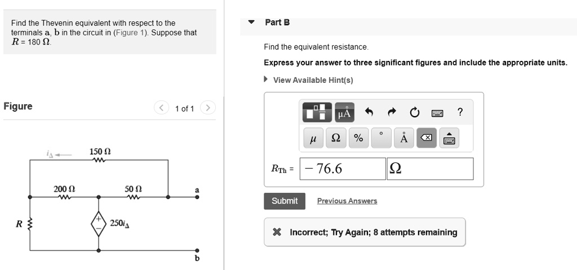Viewport: 577px width, 270px height.
Task: Select the units symbols µÅ button
Action: click(344, 112)
